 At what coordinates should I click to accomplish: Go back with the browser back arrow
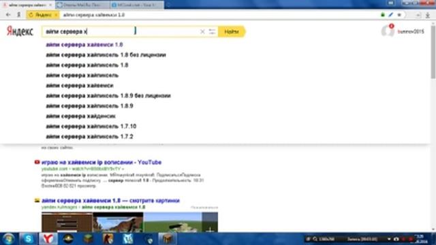tap(8, 15)
